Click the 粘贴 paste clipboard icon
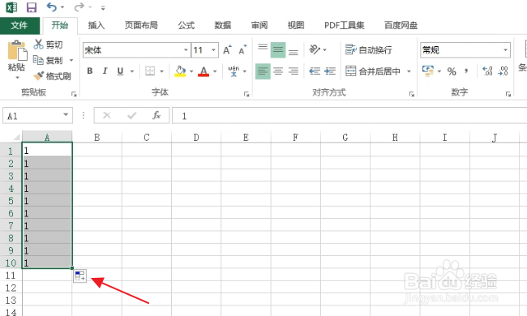This screenshot has height=316, width=527. [17, 51]
